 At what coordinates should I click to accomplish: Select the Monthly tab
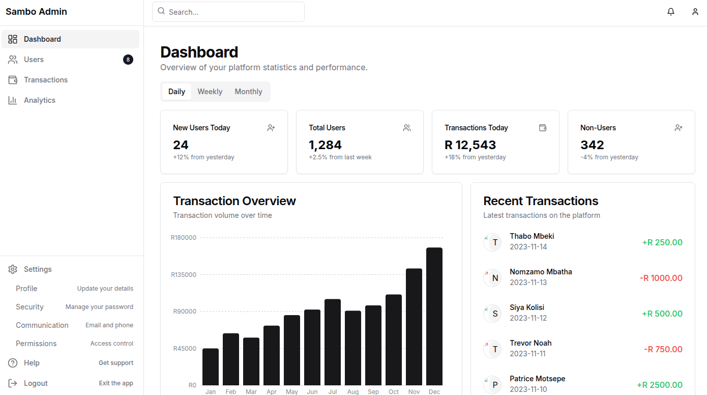pyautogui.click(x=248, y=92)
